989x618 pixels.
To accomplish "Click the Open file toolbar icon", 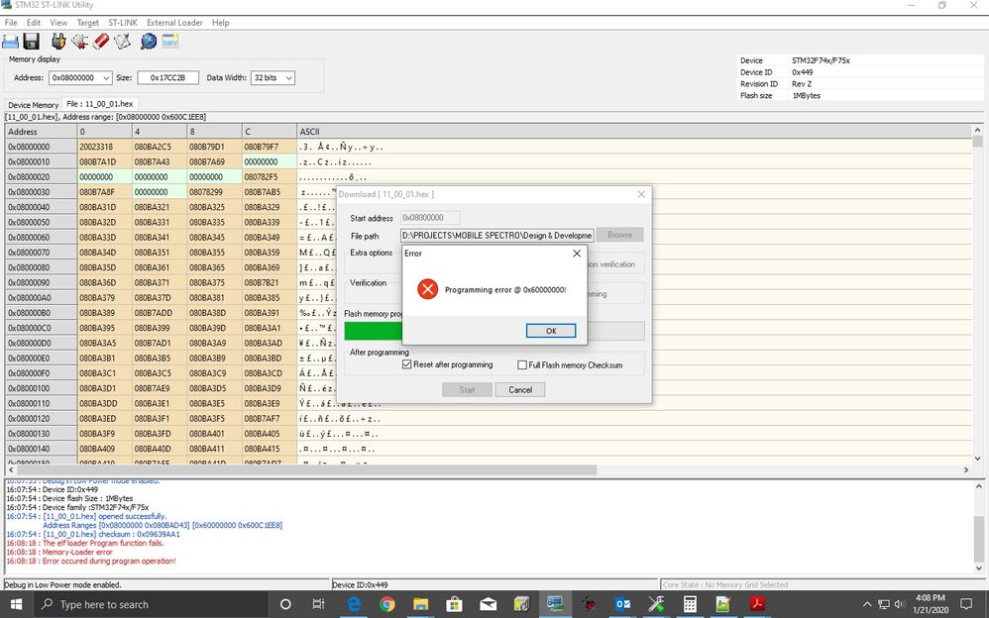I will [x=10, y=42].
